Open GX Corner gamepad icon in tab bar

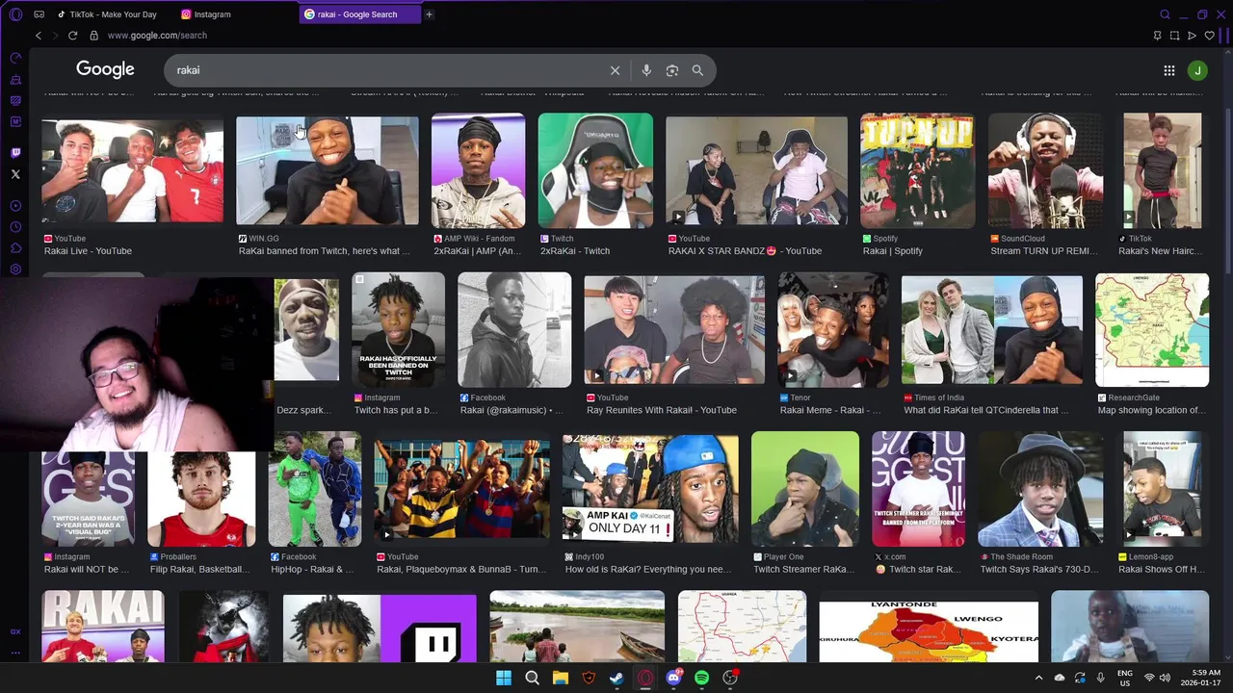(39, 14)
